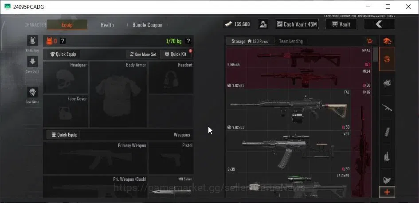This screenshot has width=419, height=203.
Task: Click the question mark beside the armor value
Action: [x=63, y=41]
